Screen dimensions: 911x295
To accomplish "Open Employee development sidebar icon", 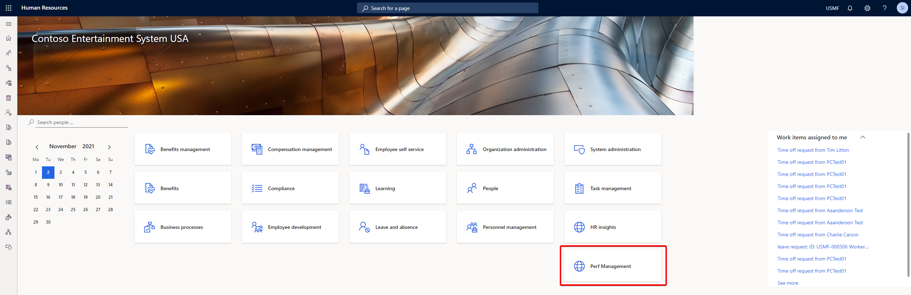I will point(9,172).
